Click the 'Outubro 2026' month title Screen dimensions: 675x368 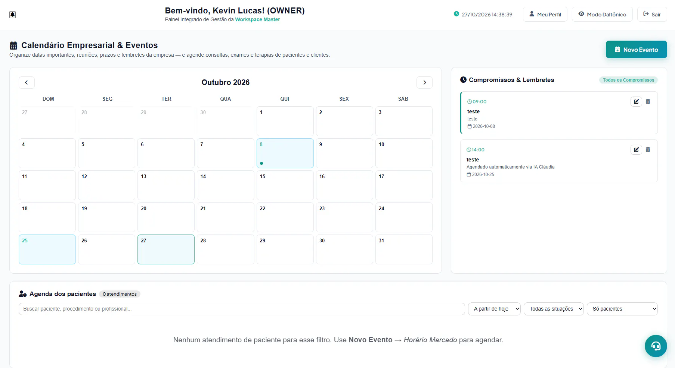pyautogui.click(x=226, y=82)
